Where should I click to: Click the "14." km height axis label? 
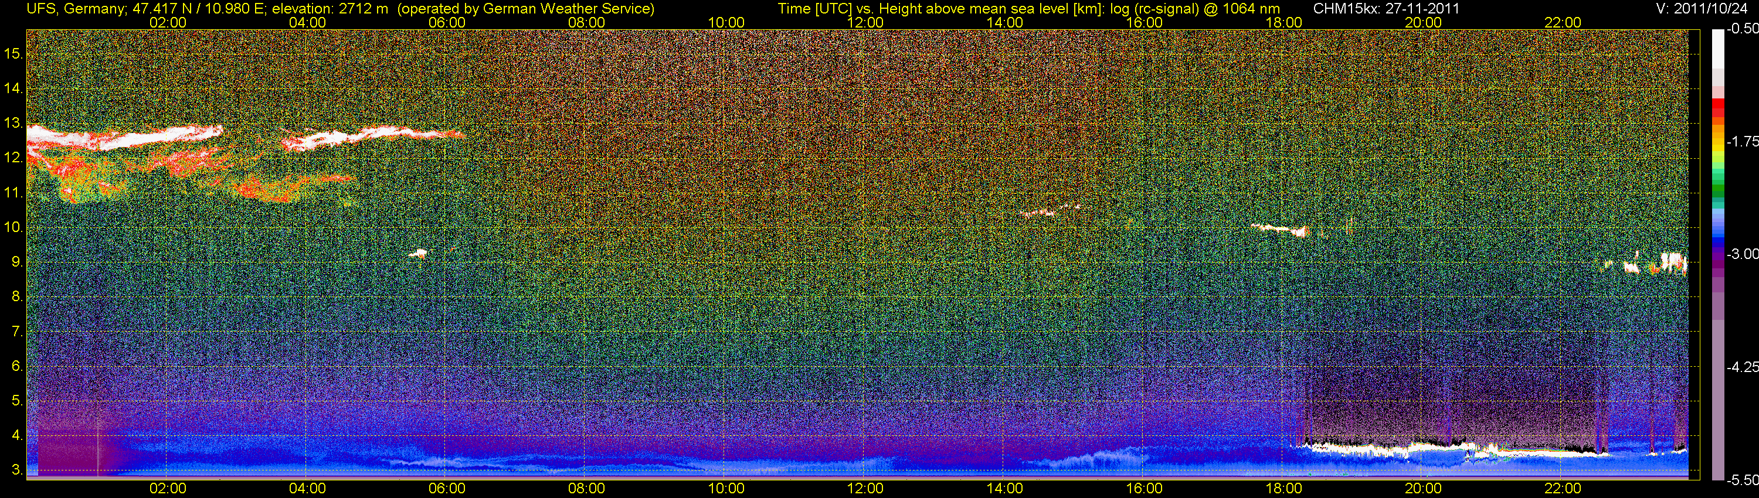13,88
